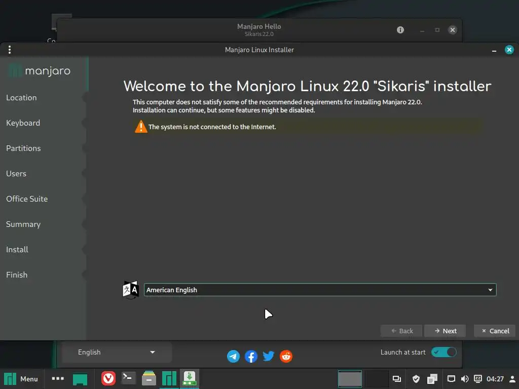Open the installer kebab menu icon
Screen dimensions: 519x389
(x=10, y=50)
